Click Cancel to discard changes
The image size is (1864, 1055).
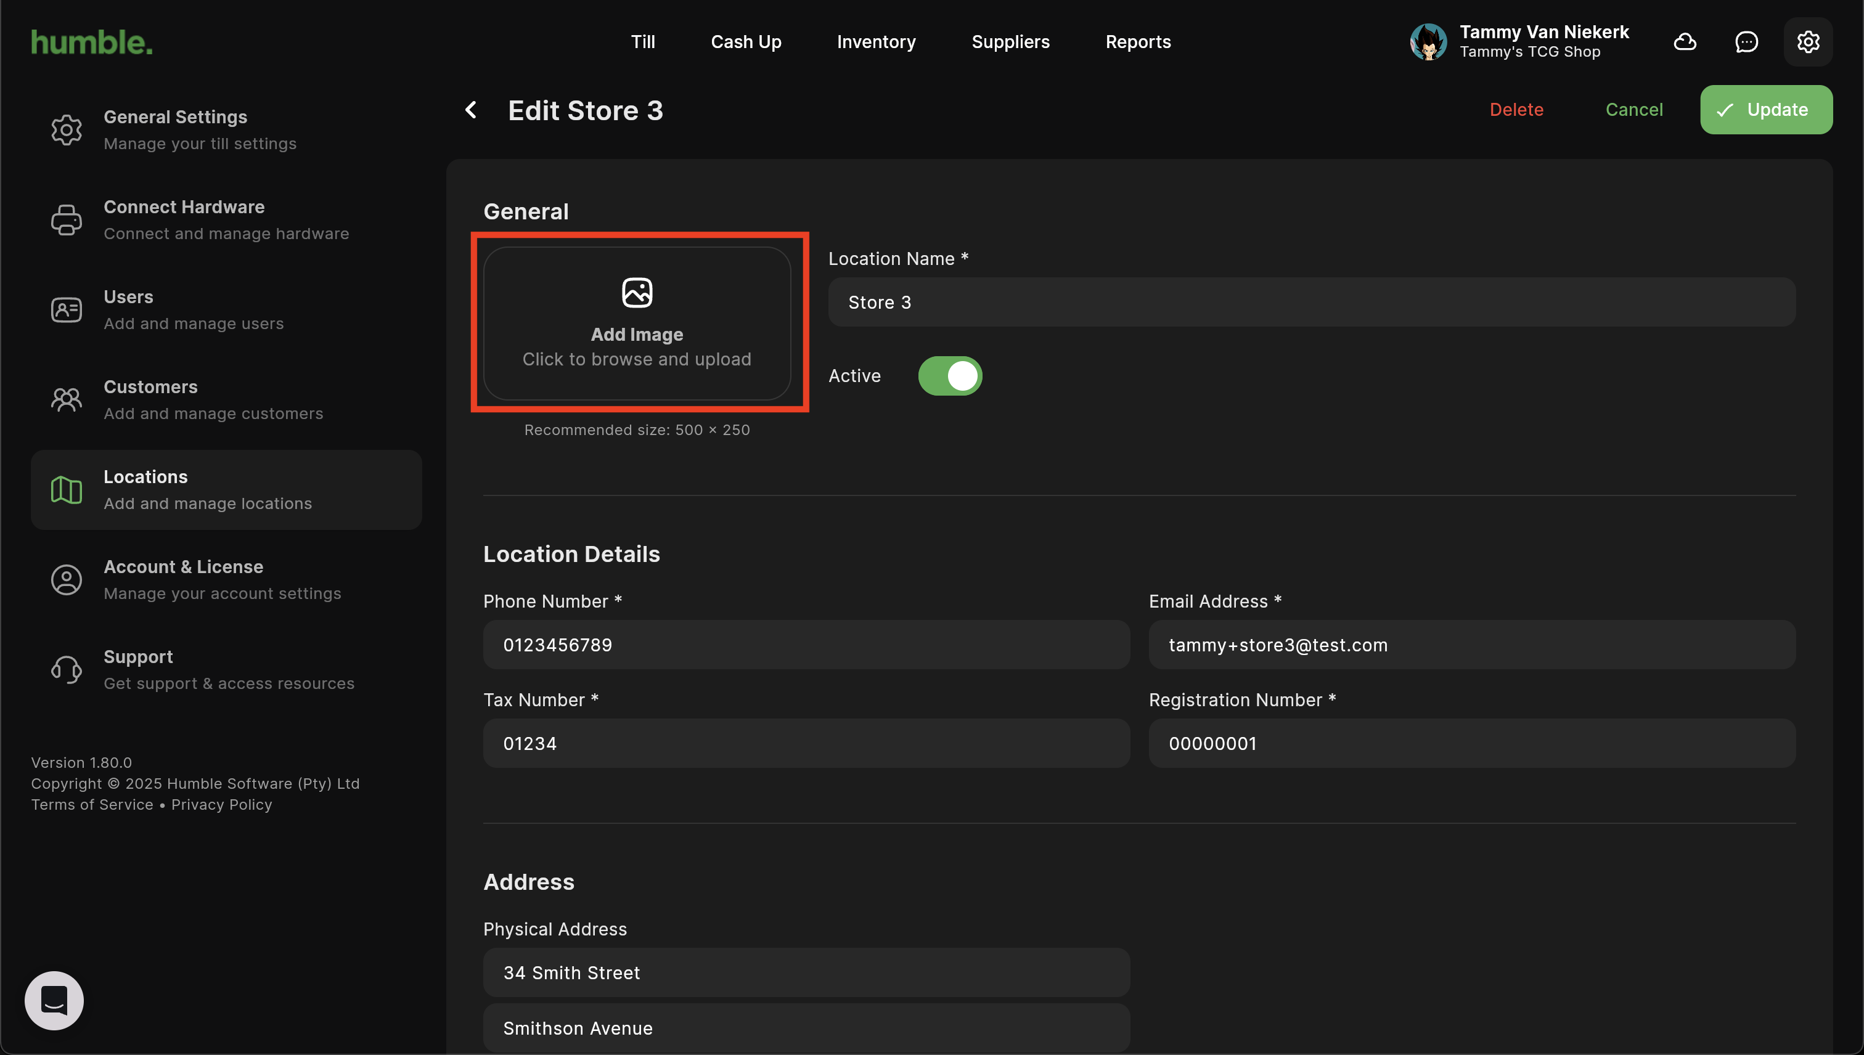(x=1633, y=110)
